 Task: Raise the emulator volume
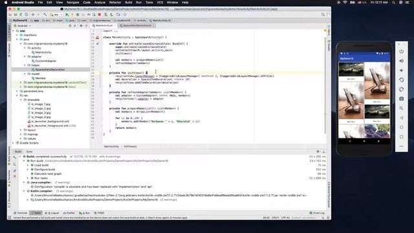tap(401, 61)
